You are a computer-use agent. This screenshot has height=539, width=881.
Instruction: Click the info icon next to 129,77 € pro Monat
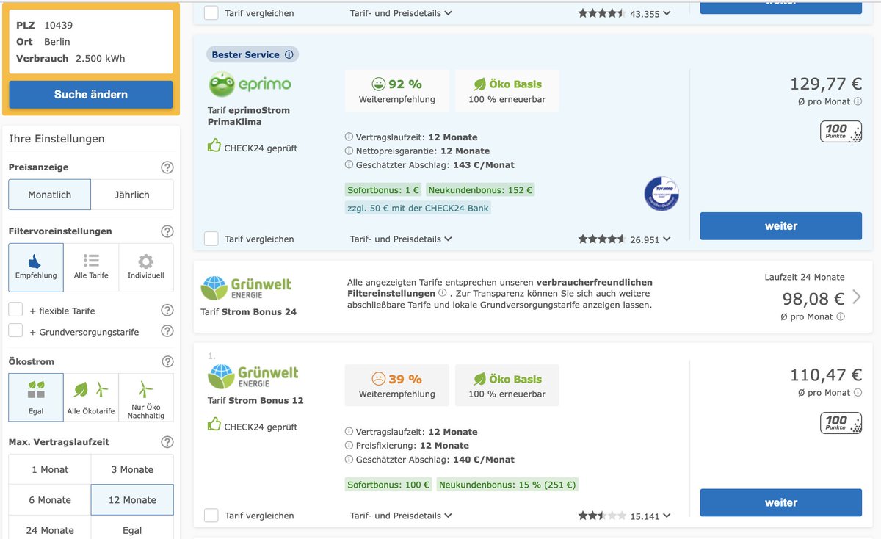pyautogui.click(x=858, y=101)
